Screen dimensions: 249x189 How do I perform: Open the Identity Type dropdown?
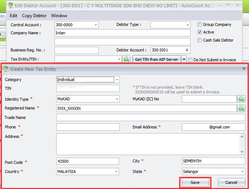(117, 99)
